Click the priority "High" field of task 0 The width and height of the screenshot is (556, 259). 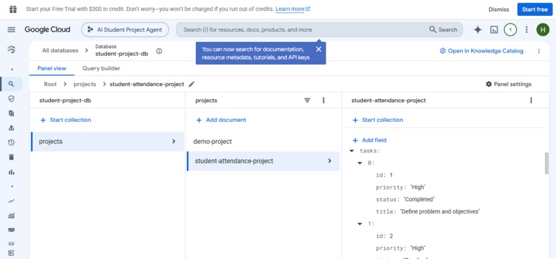pyautogui.click(x=400, y=187)
